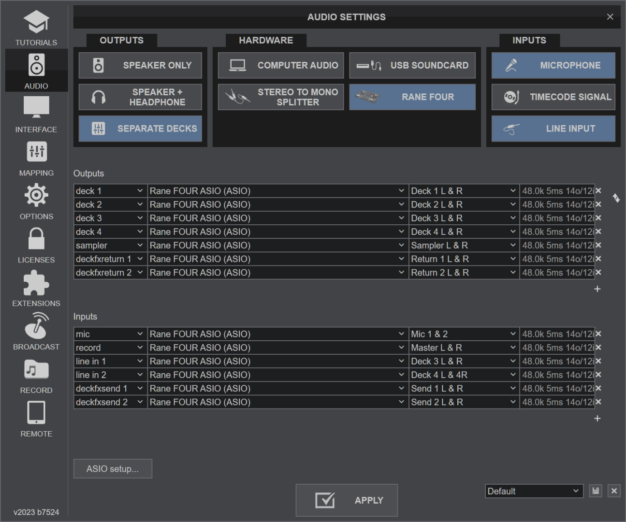
Task: Expand the Default configuration dropdown
Action: [534, 491]
